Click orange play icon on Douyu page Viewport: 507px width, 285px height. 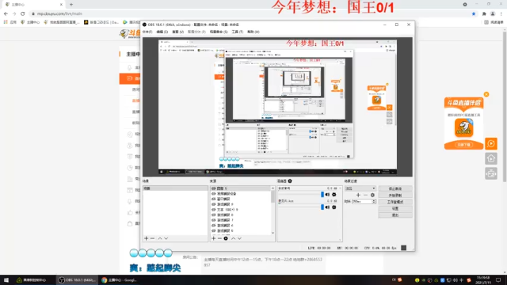tap(491, 143)
